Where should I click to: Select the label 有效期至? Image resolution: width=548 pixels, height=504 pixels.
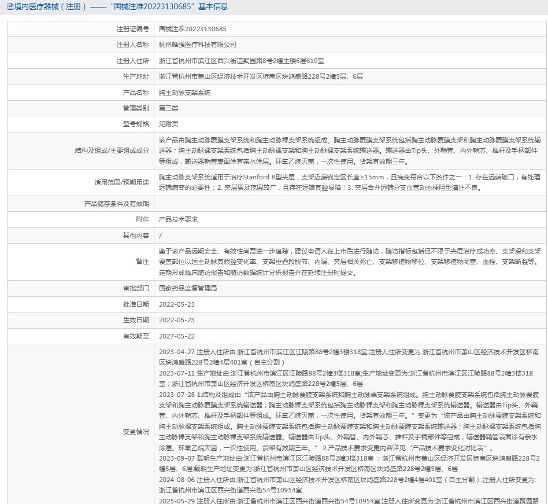point(136,336)
